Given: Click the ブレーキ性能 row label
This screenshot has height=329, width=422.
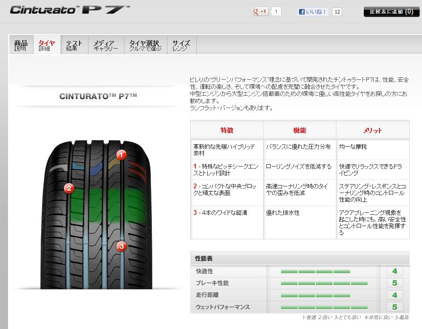Looking at the screenshot, I should click(x=212, y=283).
